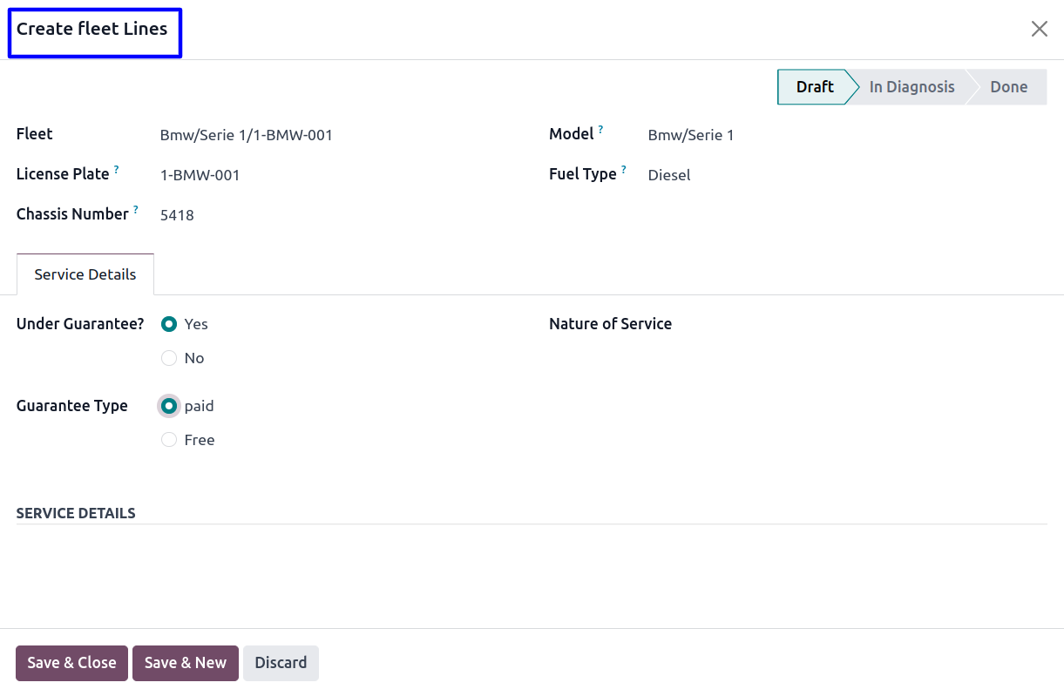Click the Chassis Number help question mark
The width and height of the screenshot is (1064, 696).
pyautogui.click(x=136, y=210)
